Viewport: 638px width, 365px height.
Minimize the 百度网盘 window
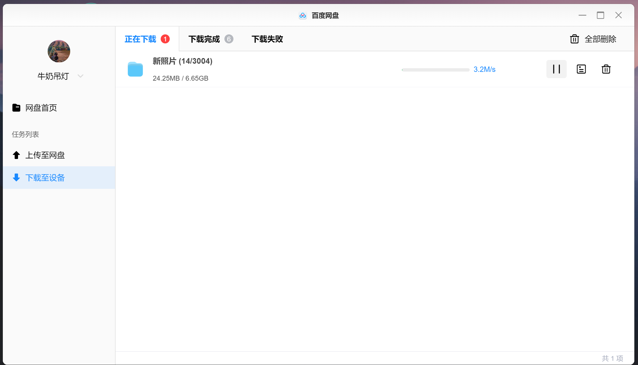tap(582, 15)
